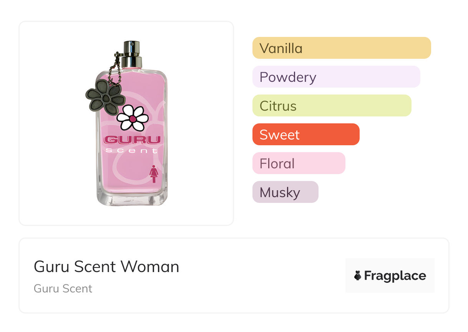Viewport: 468px width, 332px height.
Task: Select the pink Floral accord bar
Action: (x=299, y=163)
